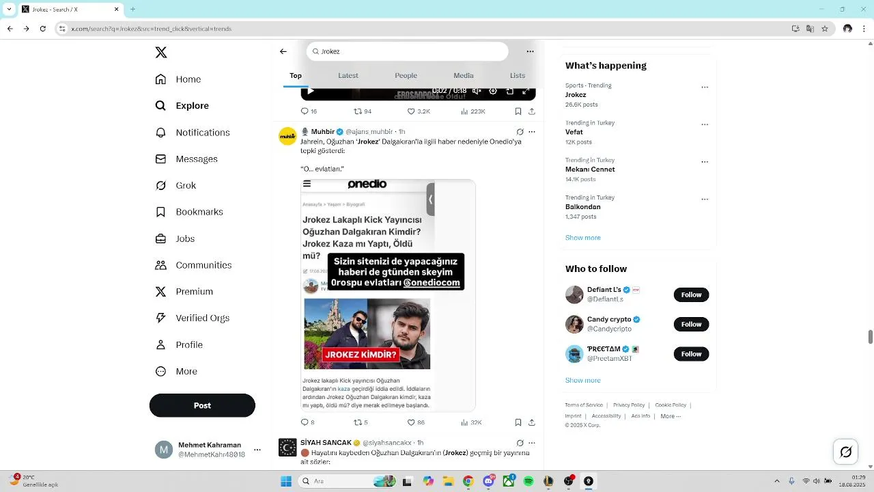Reply to Muhbir post with 8 replies
The height and width of the screenshot is (492, 874).
(307, 422)
